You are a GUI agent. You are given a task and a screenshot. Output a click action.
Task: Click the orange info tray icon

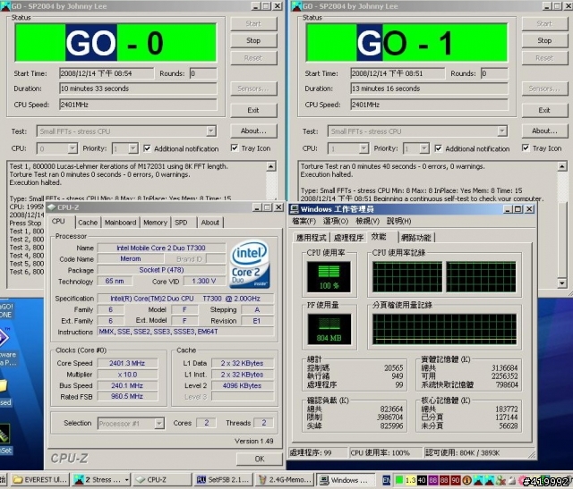(x=466, y=480)
